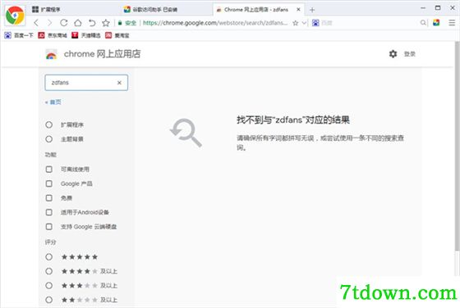Bookmark page with address bar star

(x=296, y=23)
